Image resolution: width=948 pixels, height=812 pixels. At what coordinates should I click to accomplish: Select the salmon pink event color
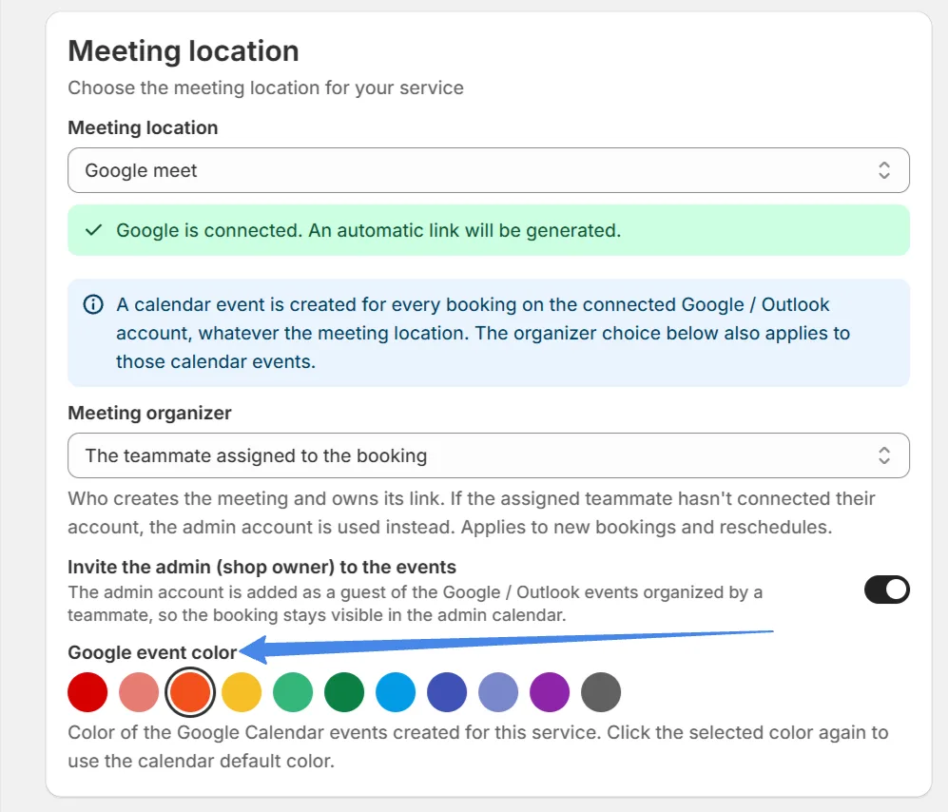139,691
